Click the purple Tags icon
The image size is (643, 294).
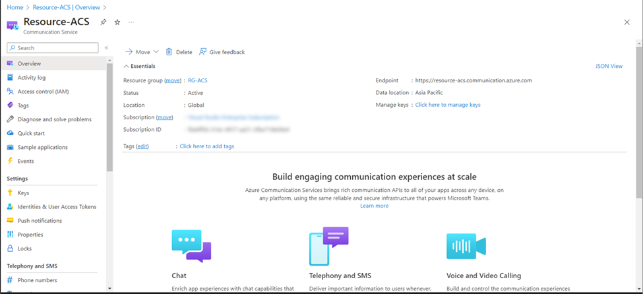pos(11,105)
